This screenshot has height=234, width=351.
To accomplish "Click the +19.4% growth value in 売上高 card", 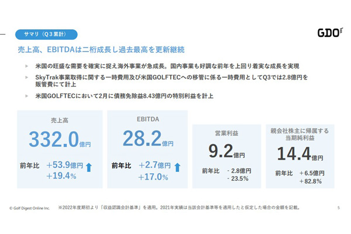I will click(x=61, y=175).
